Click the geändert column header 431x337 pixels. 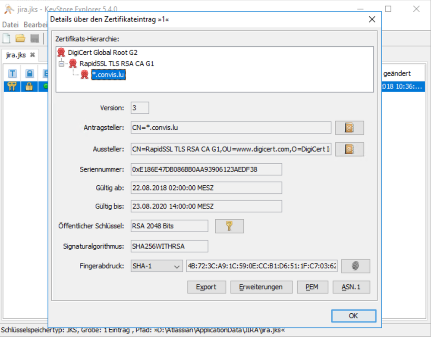pyautogui.click(x=397, y=73)
